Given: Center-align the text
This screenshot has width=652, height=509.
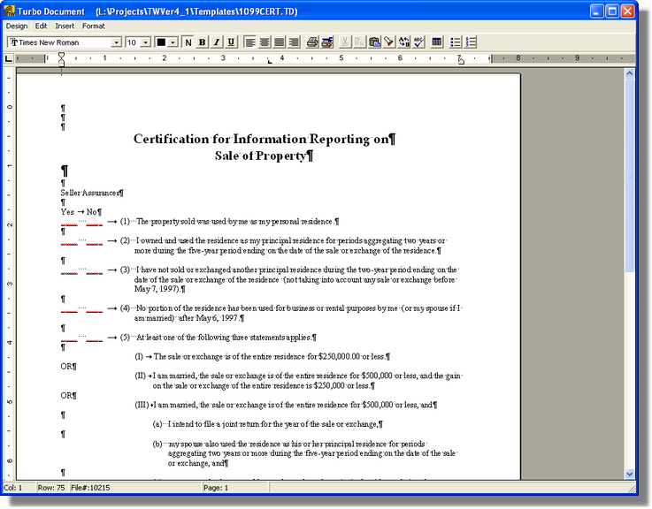Looking at the screenshot, I should (x=265, y=42).
